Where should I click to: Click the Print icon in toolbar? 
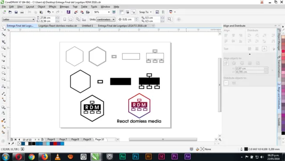(x=22, y=12)
